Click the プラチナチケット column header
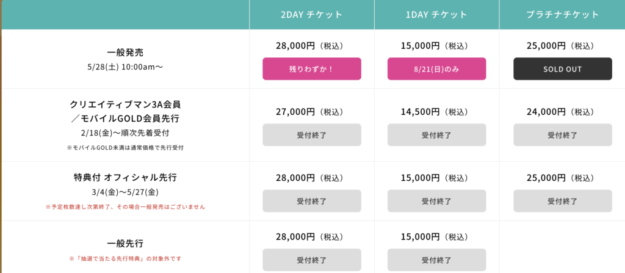This screenshot has width=625, height=273. coord(562,15)
